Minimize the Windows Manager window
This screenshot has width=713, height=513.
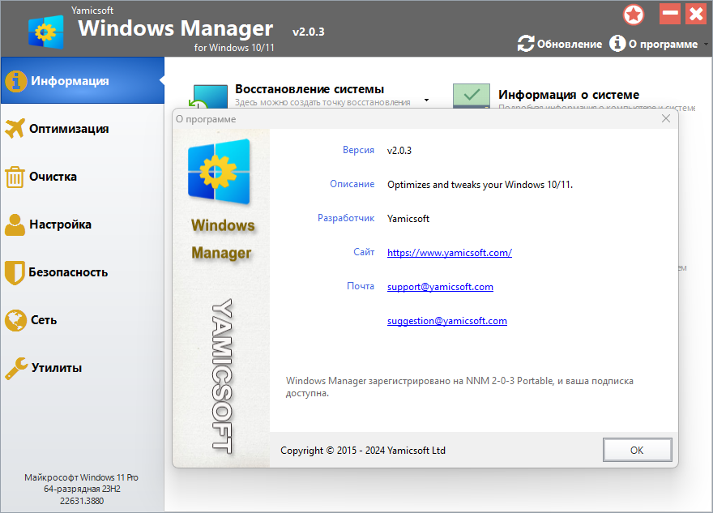pos(670,14)
